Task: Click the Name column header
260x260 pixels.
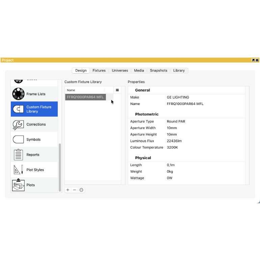Action: [x=84, y=90]
